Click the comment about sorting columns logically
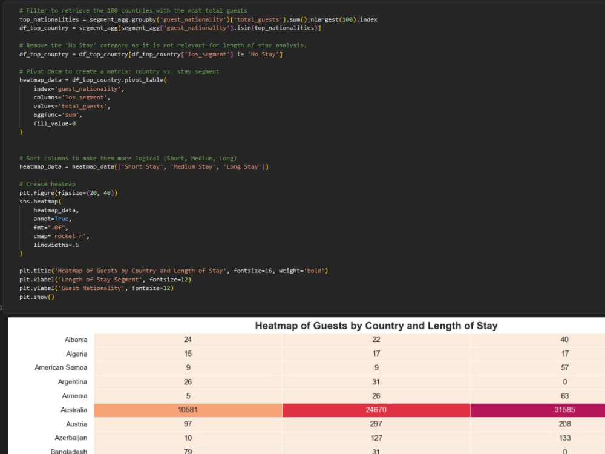This screenshot has width=605, height=454. pyautogui.click(x=128, y=158)
